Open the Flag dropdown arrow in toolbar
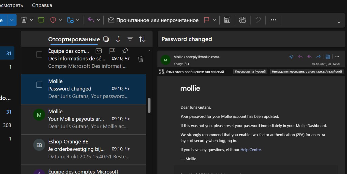The height and width of the screenshot is (174, 347). [x=214, y=20]
